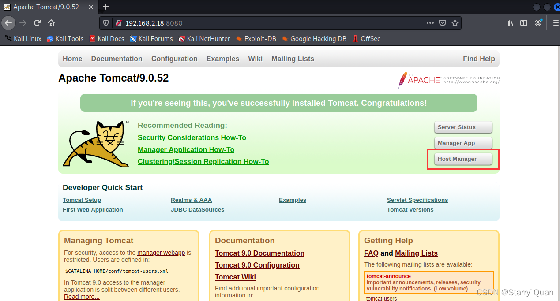
Task: Open Clustering/Session Replication How-To link
Action: 203,162
